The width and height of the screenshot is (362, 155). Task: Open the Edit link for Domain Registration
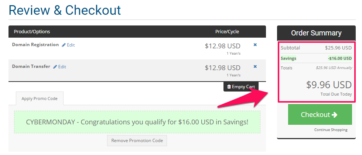[68, 45]
